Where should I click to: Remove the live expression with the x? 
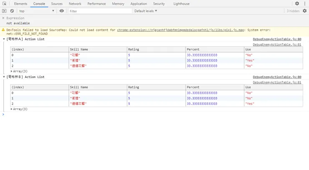4,18
